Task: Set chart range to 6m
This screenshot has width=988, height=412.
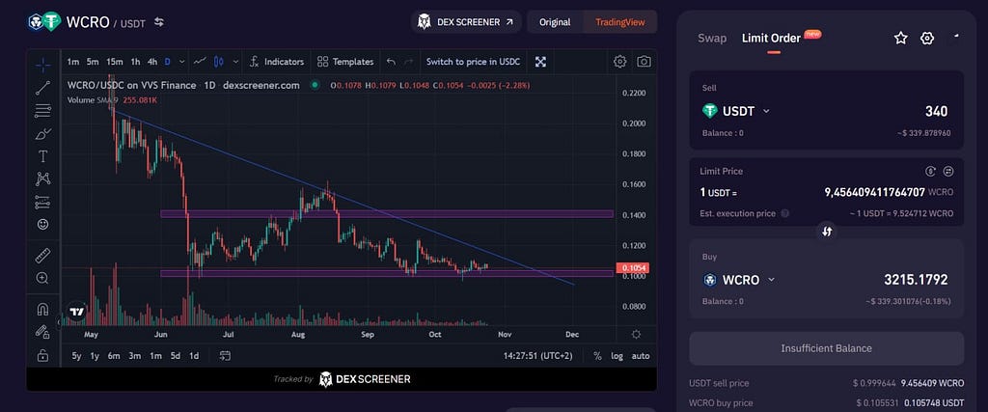Action: point(114,356)
